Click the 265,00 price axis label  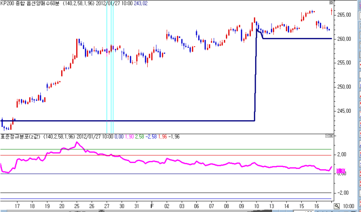tap(344, 15)
